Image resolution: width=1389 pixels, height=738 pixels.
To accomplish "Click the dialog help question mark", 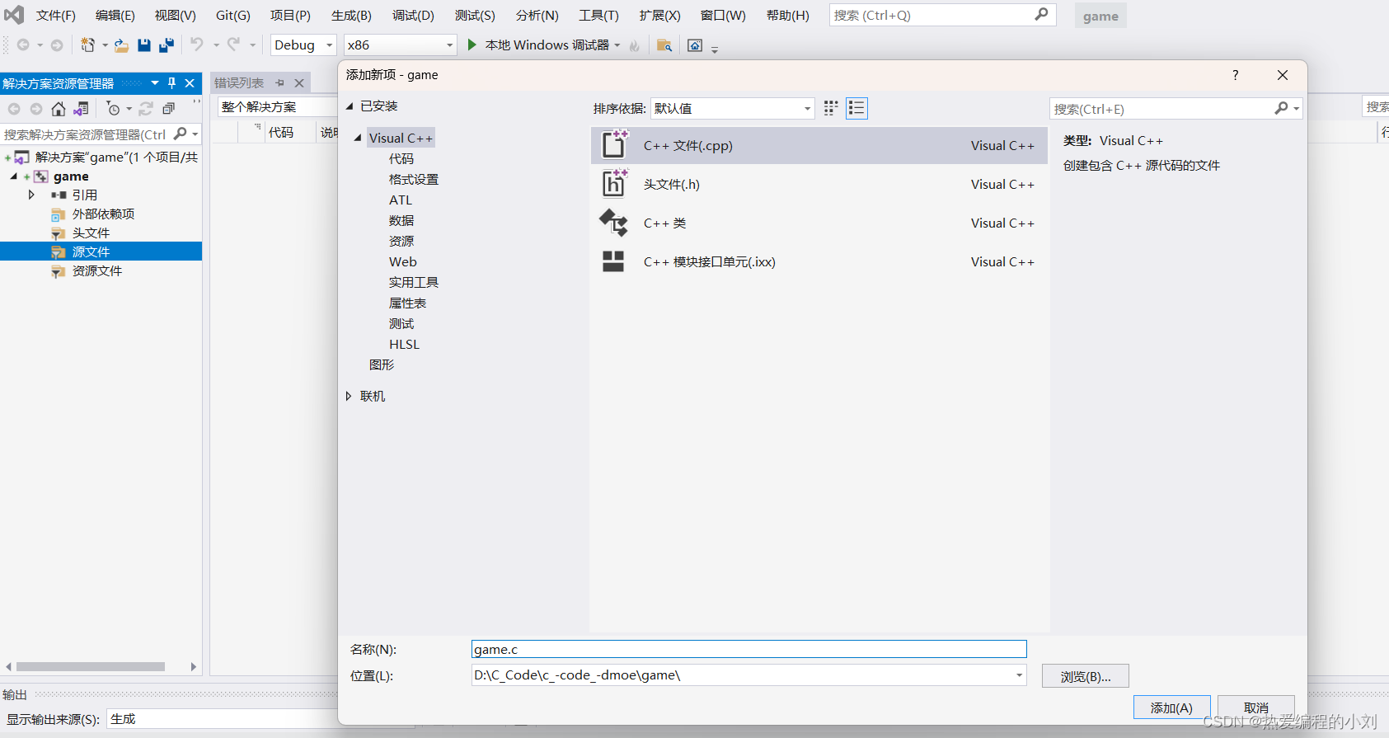I will [1235, 75].
